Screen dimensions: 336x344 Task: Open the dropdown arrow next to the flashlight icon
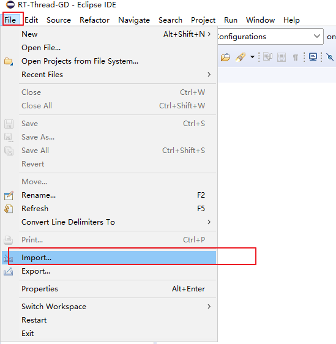[x=252, y=57]
